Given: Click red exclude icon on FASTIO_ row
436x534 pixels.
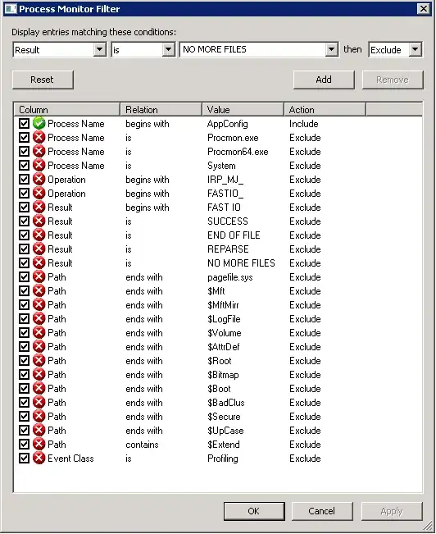Looking at the screenshot, I should [x=39, y=193].
